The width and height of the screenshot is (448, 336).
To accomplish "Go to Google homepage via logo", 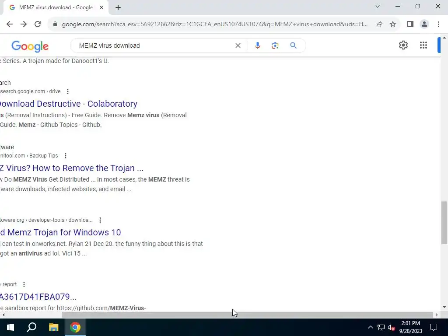I will pos(30,46).
